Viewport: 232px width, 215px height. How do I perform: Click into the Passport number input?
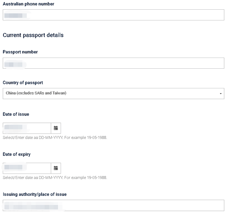[113, 63]
